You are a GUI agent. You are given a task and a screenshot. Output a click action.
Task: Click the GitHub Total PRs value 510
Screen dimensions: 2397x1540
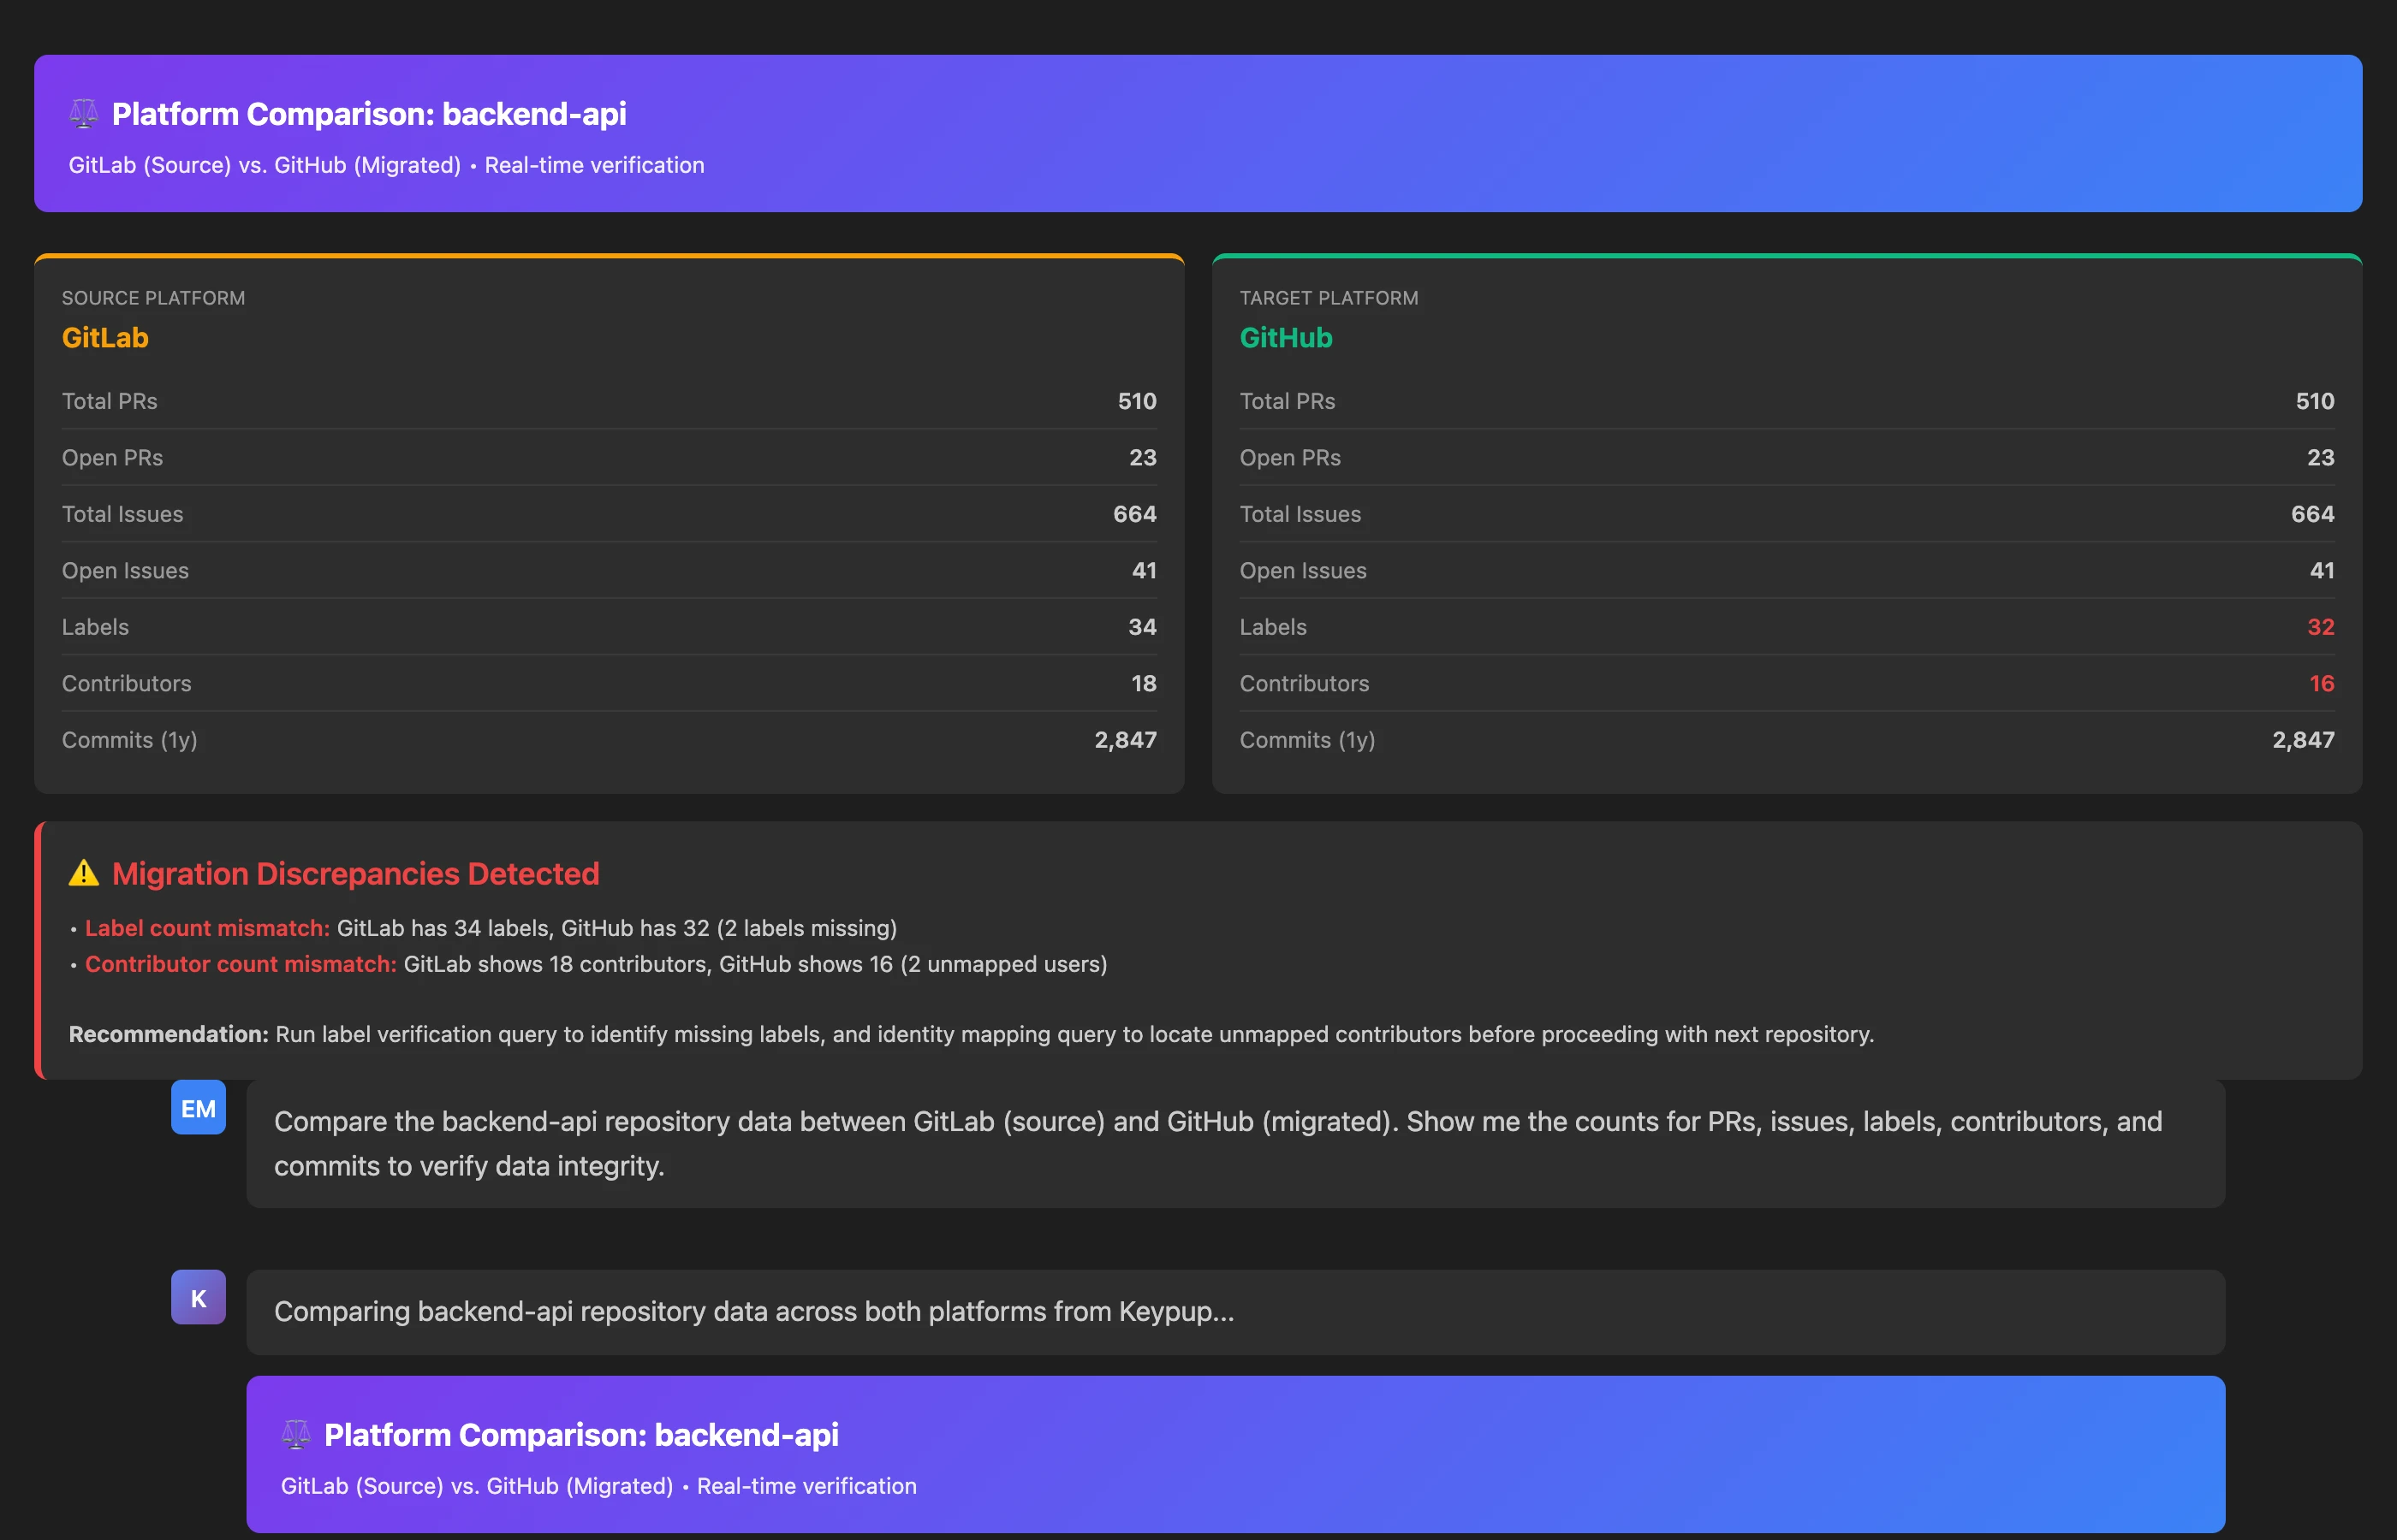coord(2315,401)
